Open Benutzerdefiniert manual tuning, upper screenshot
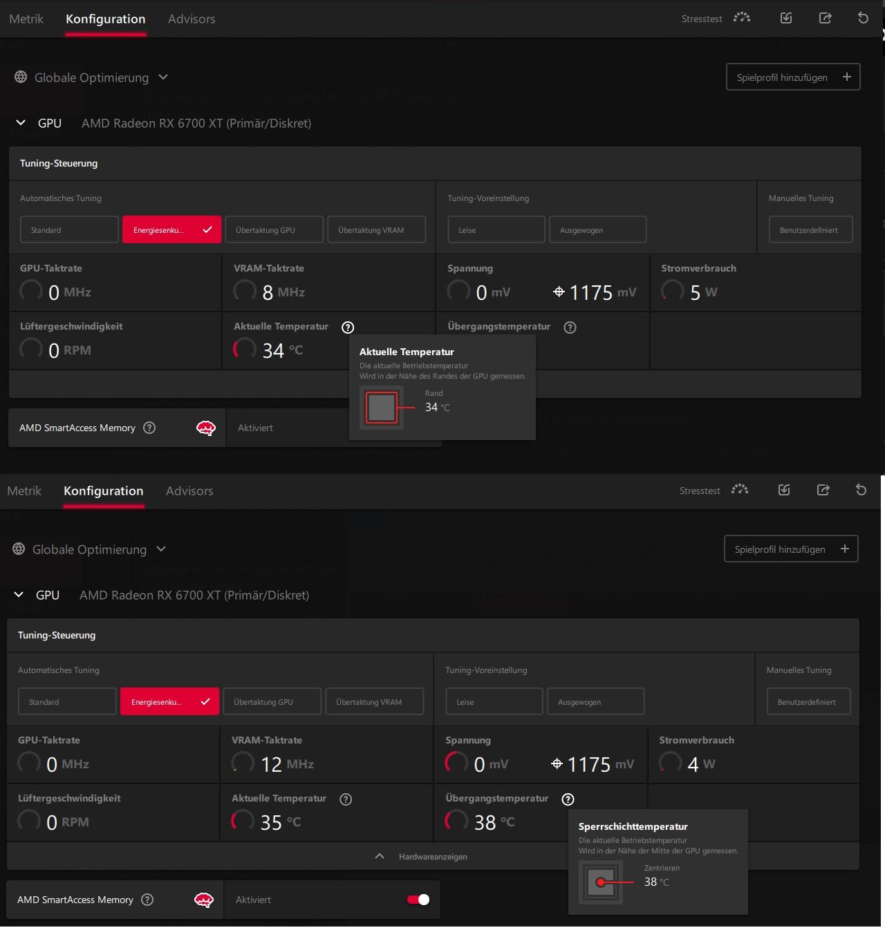 pos(810,230)
